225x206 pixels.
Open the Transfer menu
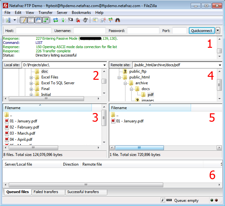coord(45,13)
